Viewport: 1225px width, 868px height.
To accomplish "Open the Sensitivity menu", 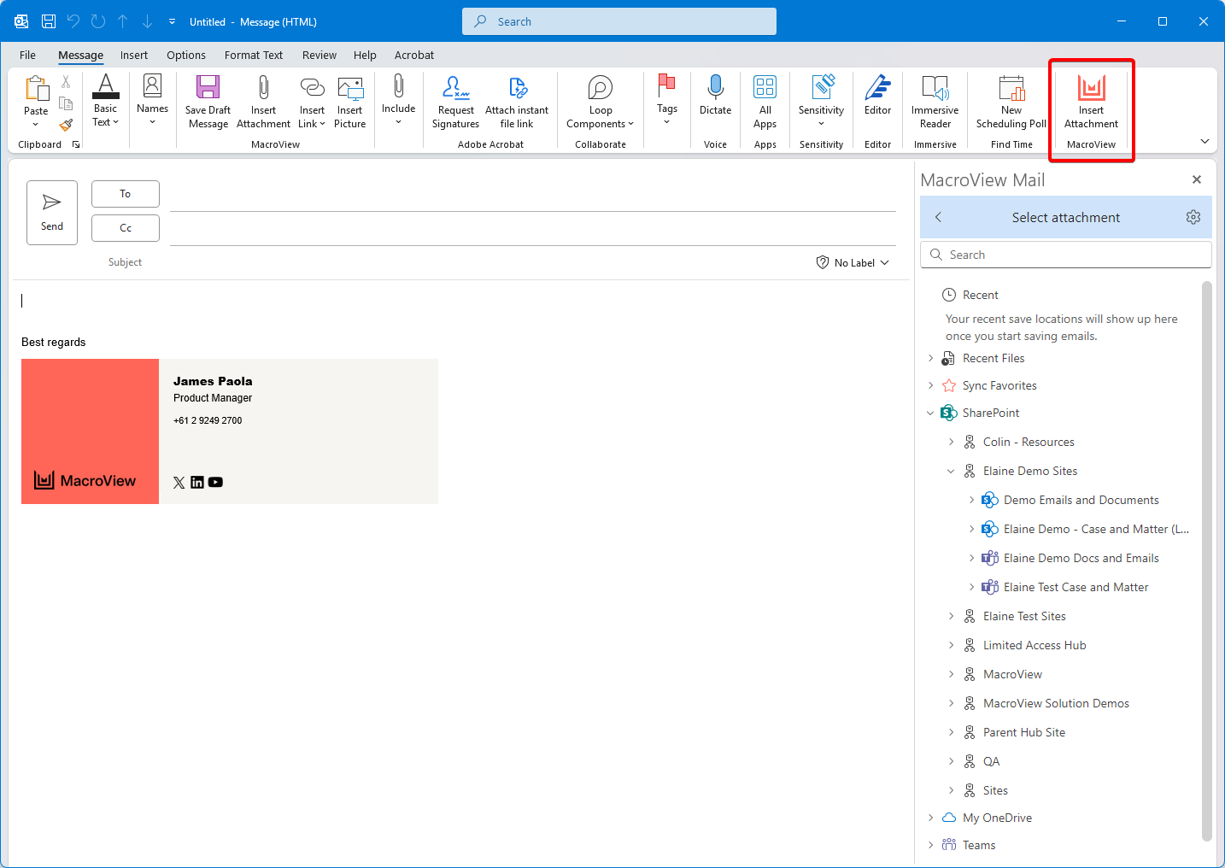I will click(x=822, y=101).
